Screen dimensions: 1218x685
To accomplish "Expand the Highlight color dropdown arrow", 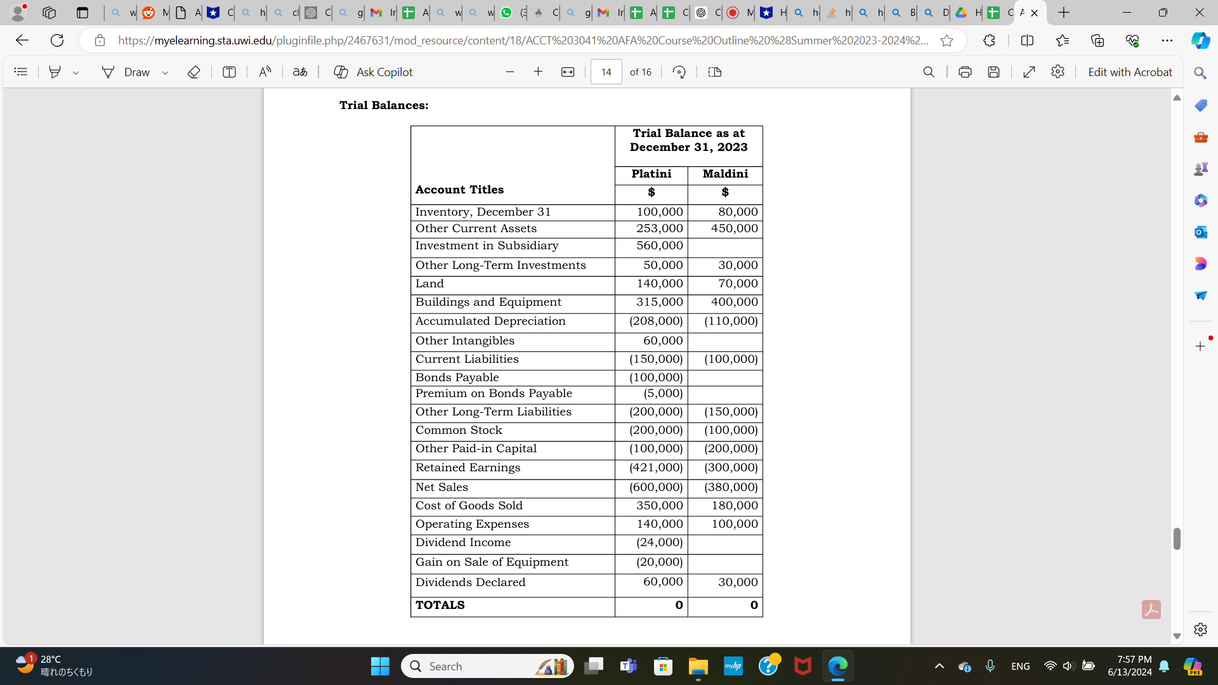I will click(75, 72).
